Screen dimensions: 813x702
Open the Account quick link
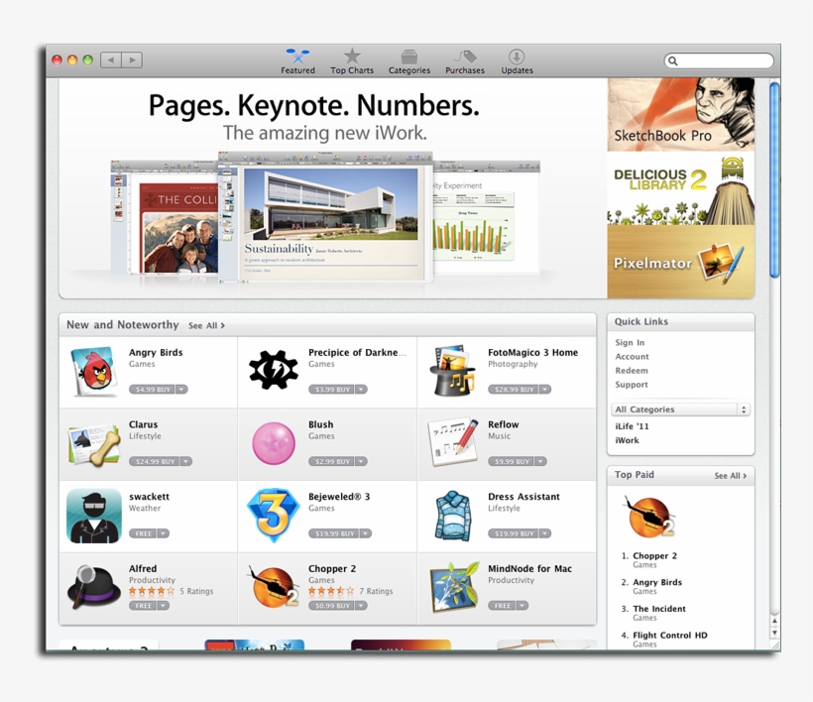[x=632, y=357]
